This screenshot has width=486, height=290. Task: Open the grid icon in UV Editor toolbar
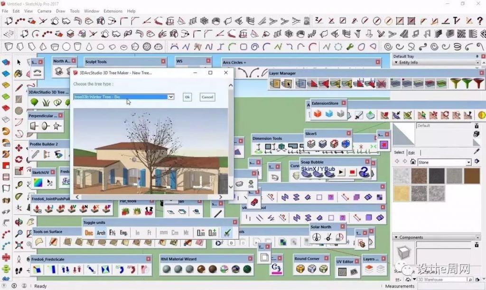pos(342,272)
